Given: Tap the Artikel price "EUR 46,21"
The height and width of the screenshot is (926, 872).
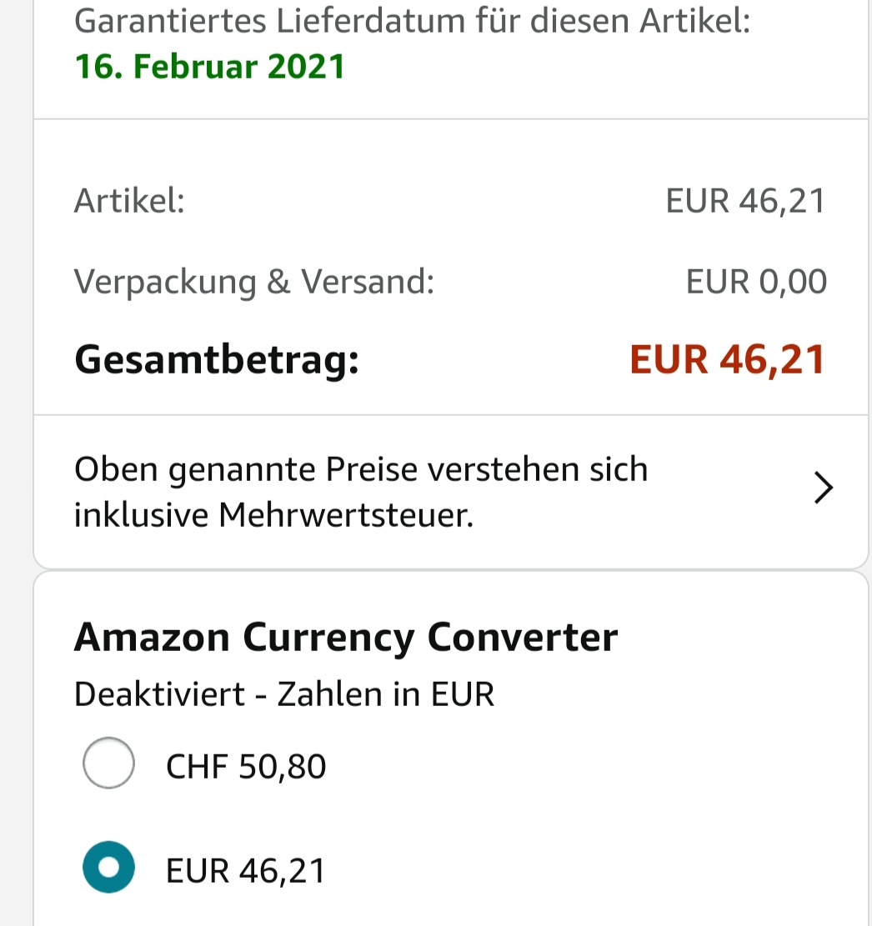Looking at the screenshot, I should click(x=745, y=201).
